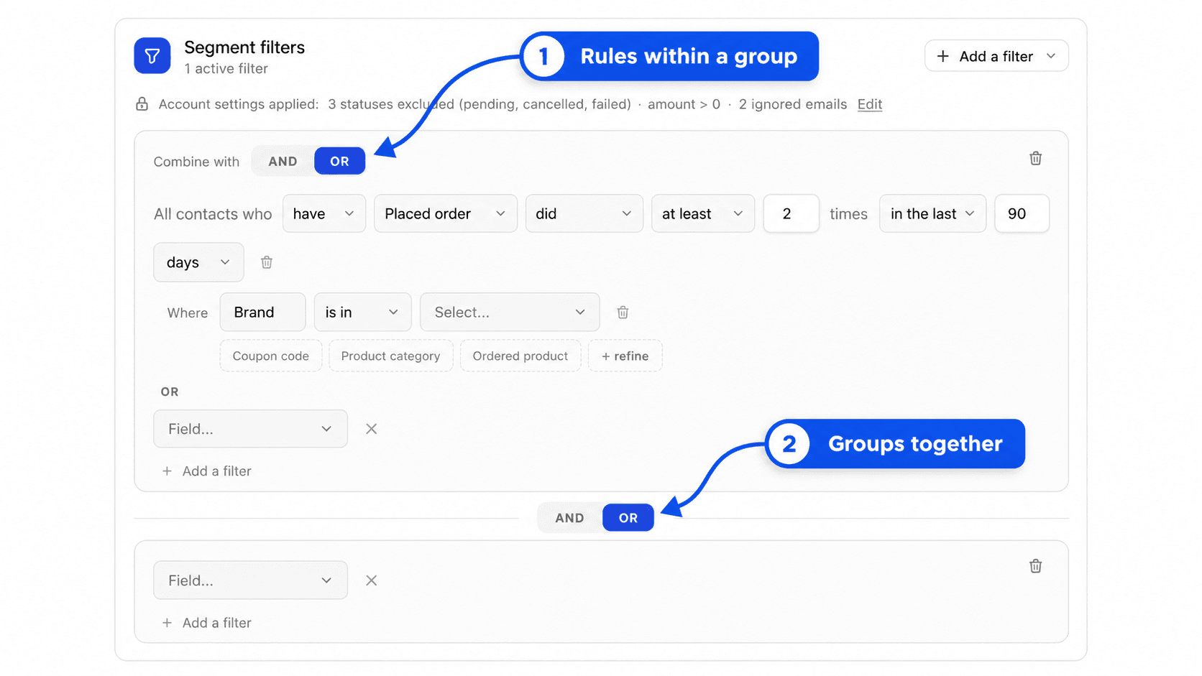This screenshot has width=1202, height=676.
Task: Open the Placed order event dropdown
Action: coord(446,213)
